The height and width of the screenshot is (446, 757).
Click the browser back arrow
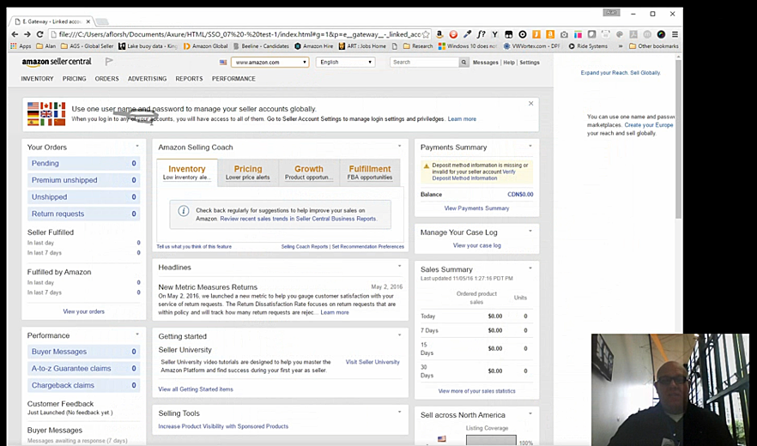click(x=15, y=34)
